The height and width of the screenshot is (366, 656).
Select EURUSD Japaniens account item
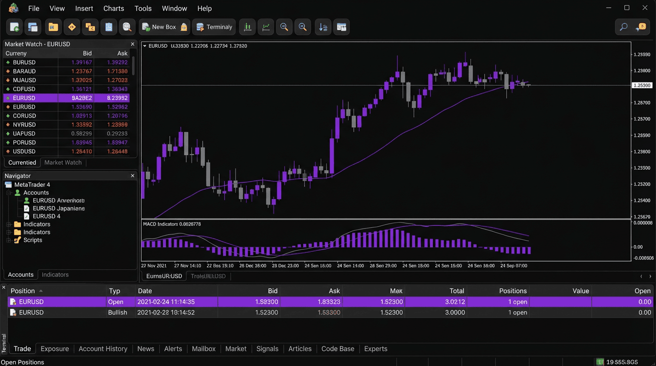point(59,208)
